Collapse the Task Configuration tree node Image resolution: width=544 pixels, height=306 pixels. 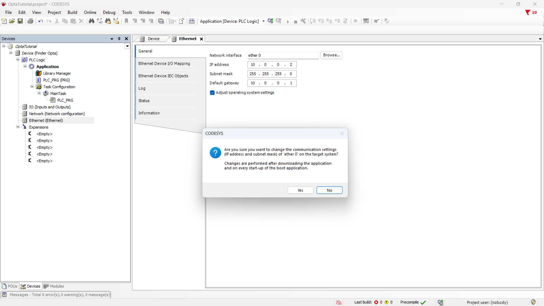(32, 86)
